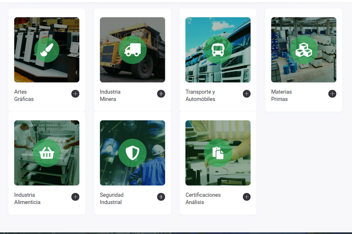Expand Industria Alimenticia with the plus icon
This screenshot has width=352, height=234.
(75, 197)
